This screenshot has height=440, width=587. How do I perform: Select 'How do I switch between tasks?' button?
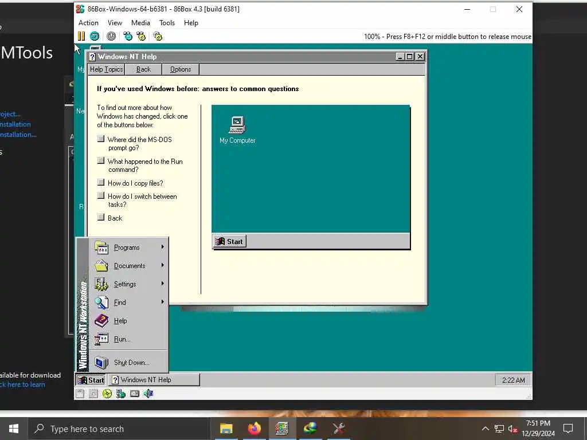101,195
